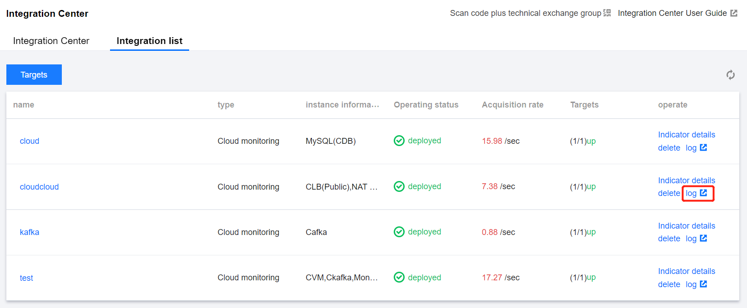Click the Operating status column header
The height and width of the screenshot is (308, 747).
point(426,105)
